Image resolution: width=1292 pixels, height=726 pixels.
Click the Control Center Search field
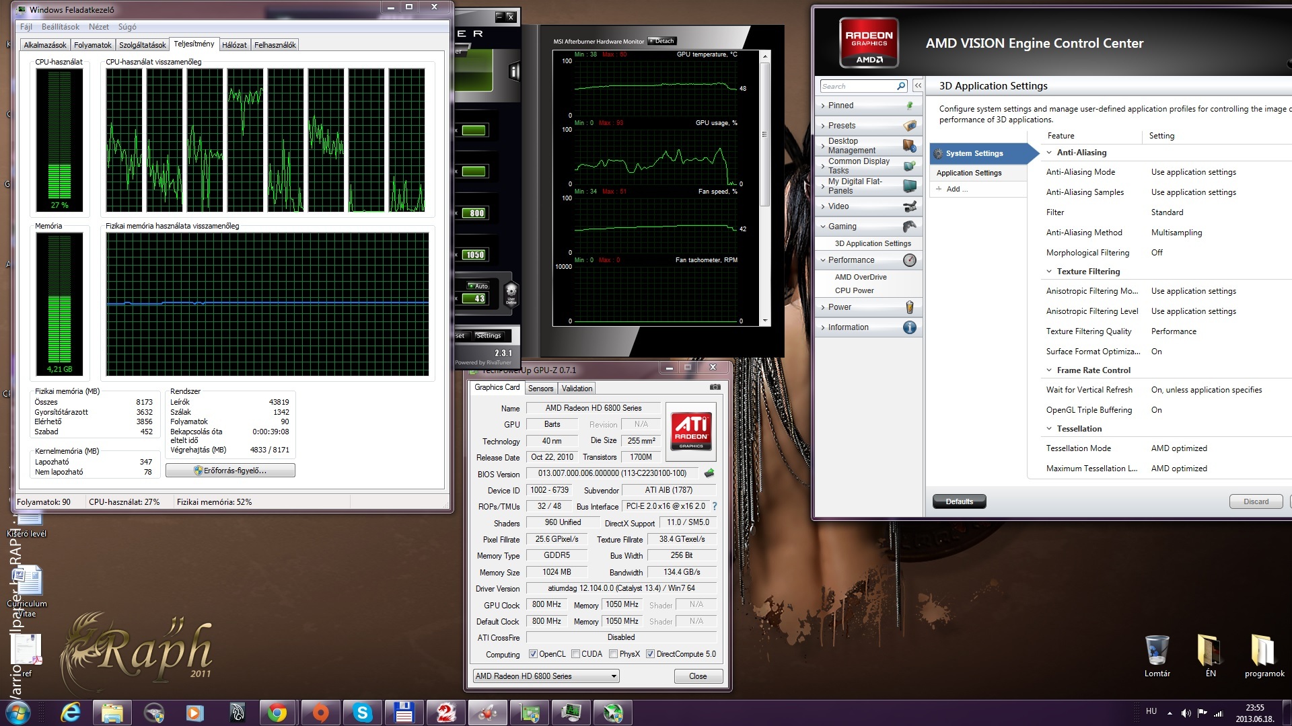tap(858, 86)
